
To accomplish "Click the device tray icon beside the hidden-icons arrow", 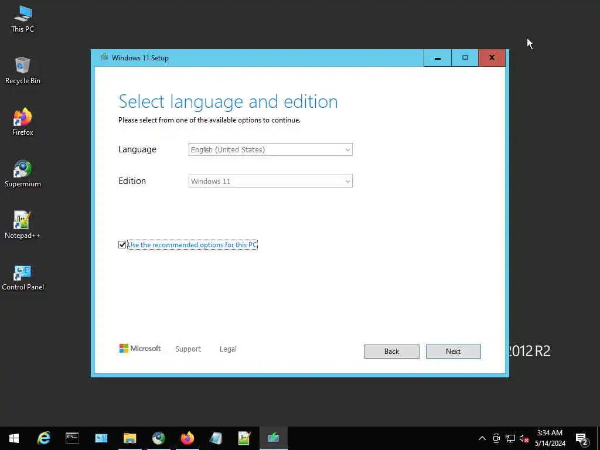I will click(x=496, y=438).
